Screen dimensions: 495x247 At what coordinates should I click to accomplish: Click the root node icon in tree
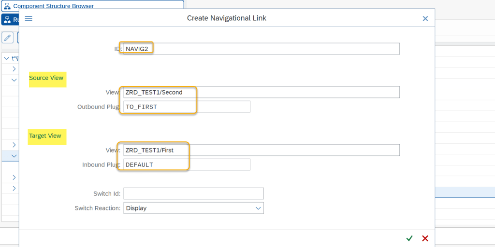[15, 58]
